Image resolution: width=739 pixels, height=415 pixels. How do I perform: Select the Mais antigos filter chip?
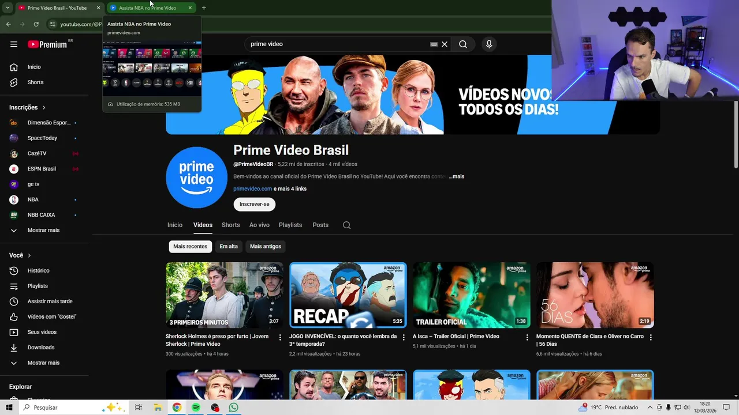point(266,247)
